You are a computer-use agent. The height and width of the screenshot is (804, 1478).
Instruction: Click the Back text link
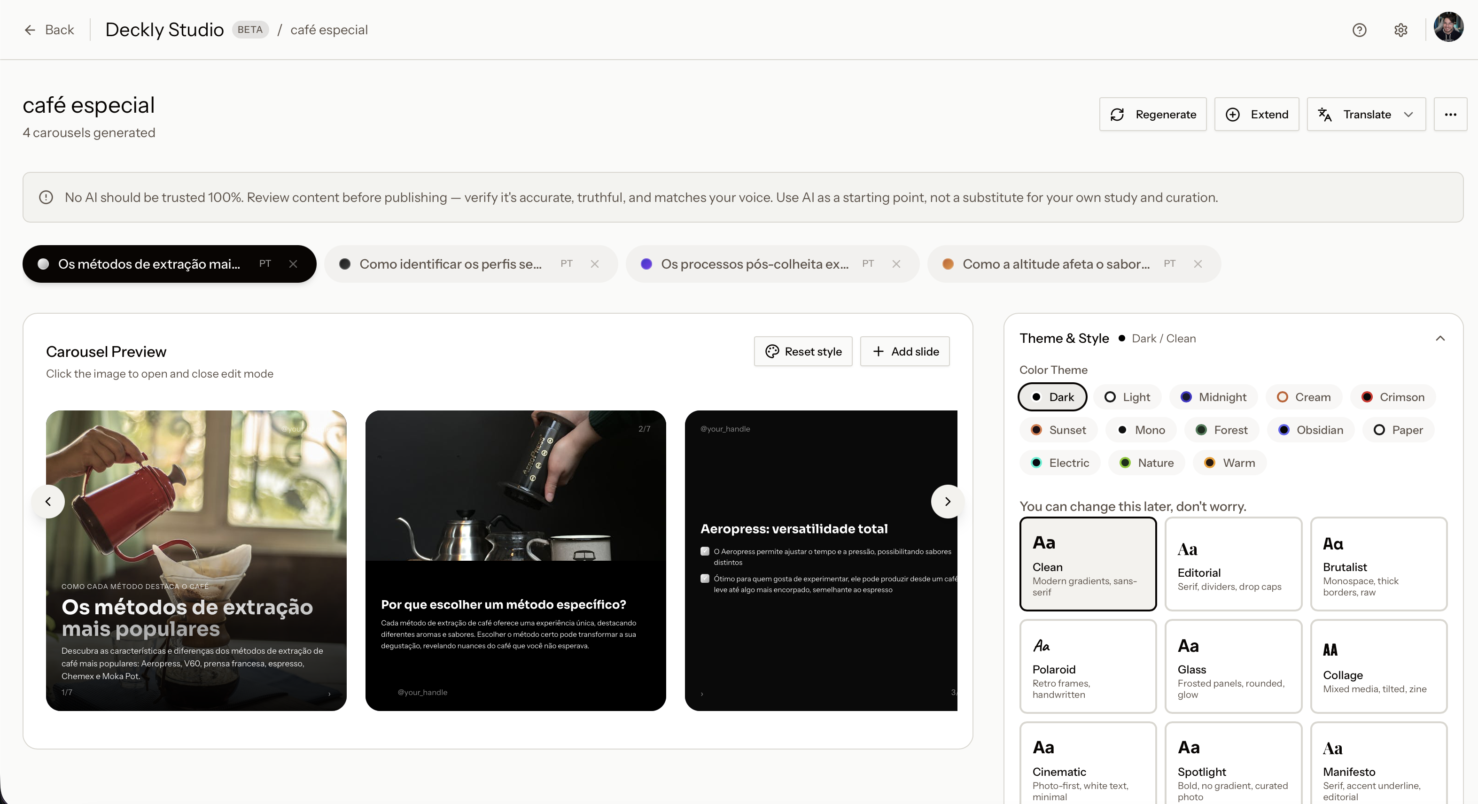(x=60, y=30)
